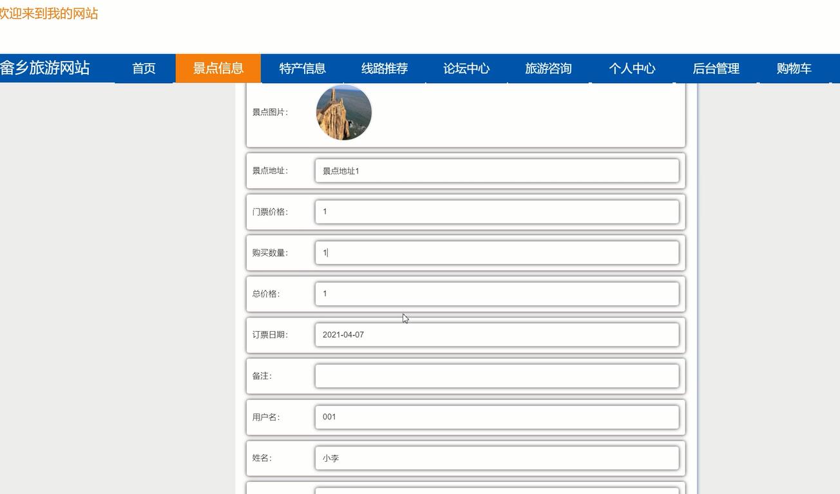Click the 欢迎来到我的网站 welcome text
Screen dimensions: 840x494
[49, 14]
